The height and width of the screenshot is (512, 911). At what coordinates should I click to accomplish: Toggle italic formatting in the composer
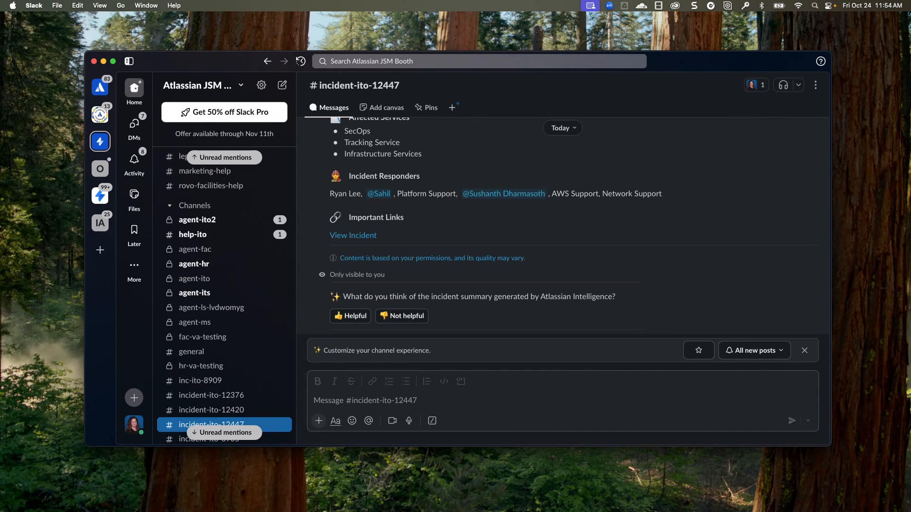335,381
